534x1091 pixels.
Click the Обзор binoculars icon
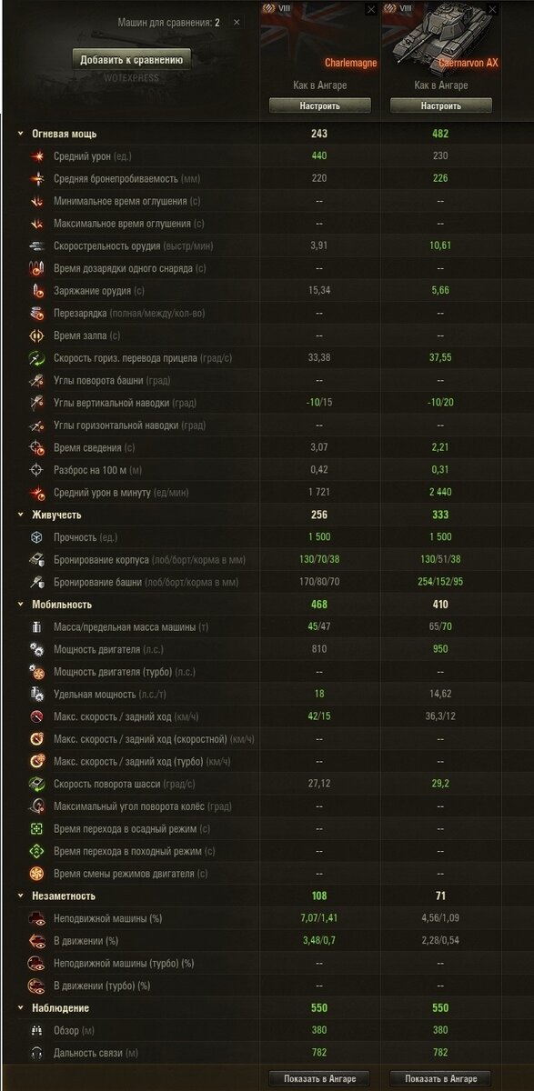coord(37,1031)
